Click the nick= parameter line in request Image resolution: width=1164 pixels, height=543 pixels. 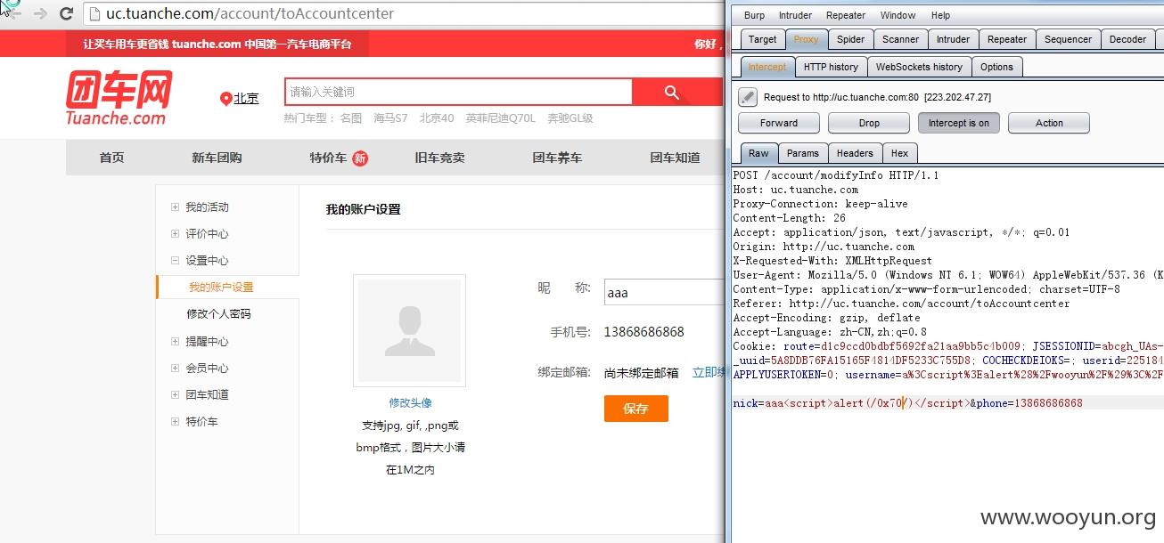907,403
